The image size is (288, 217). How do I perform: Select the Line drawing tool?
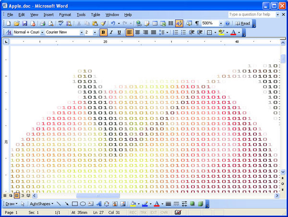[x=59, y=204]
